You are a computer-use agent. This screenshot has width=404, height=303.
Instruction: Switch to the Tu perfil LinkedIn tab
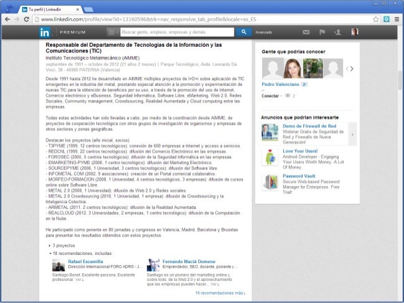click(x=49, y=9)
